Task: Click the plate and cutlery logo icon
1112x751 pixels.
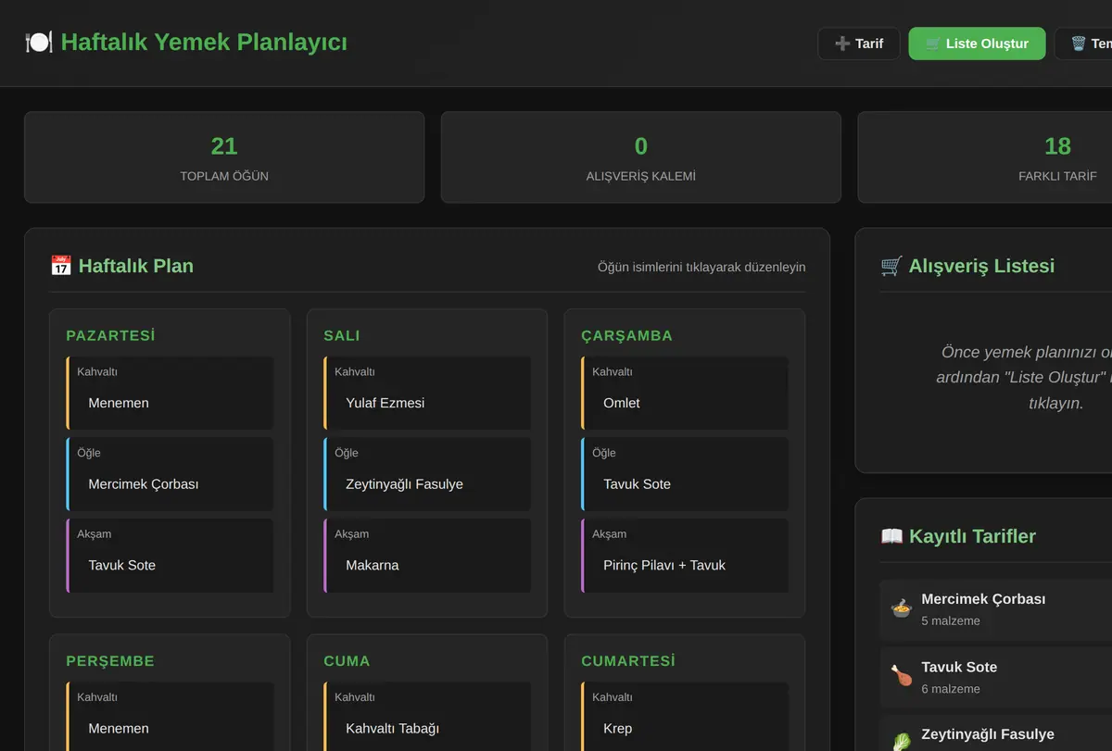Action: click(39, 43)
